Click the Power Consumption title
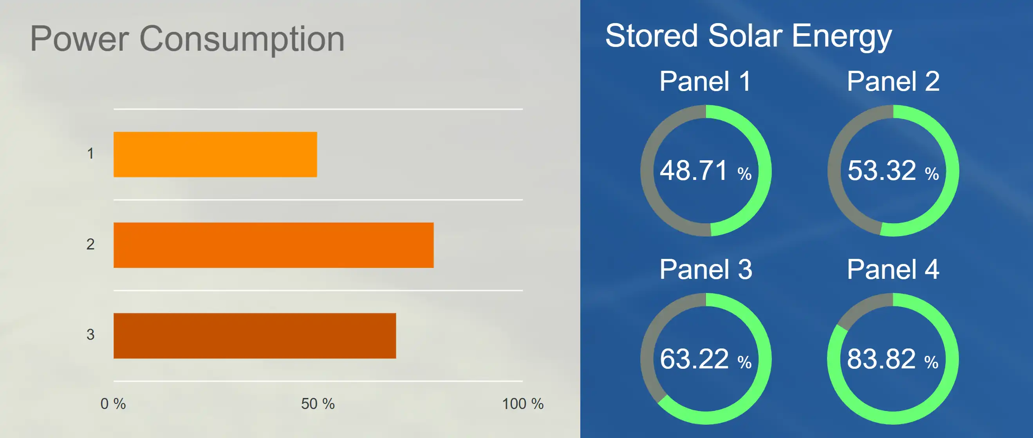Viewport: 1033px width, 438px height. pyautogui.click(x=187, y=39)
